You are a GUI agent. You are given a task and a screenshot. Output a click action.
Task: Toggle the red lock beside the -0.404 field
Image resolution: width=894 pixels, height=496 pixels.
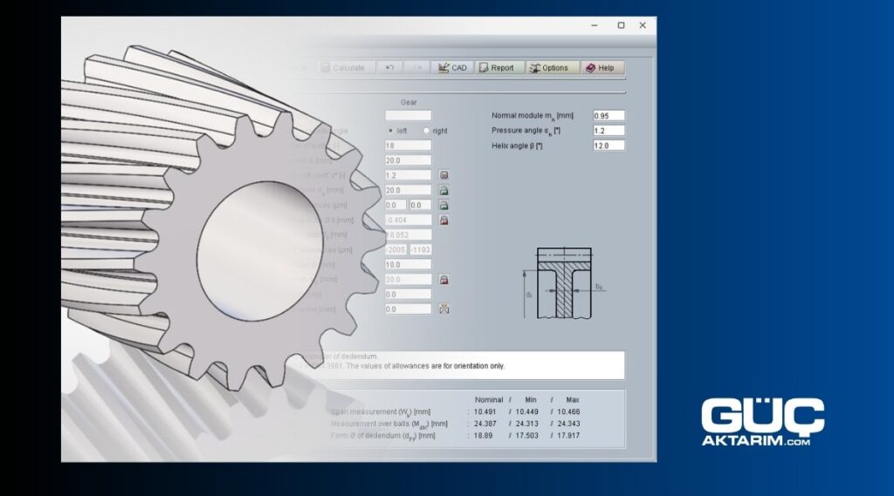[x=444, y=220]
